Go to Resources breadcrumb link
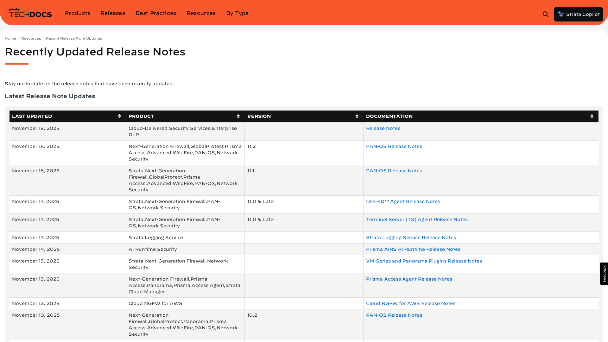Viewport: 608px width, 342px height. pyautogui.click(x=31, y=38)
